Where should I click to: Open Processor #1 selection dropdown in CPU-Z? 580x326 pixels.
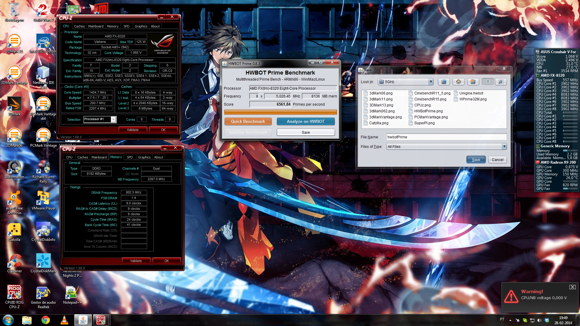click(113, 120)
